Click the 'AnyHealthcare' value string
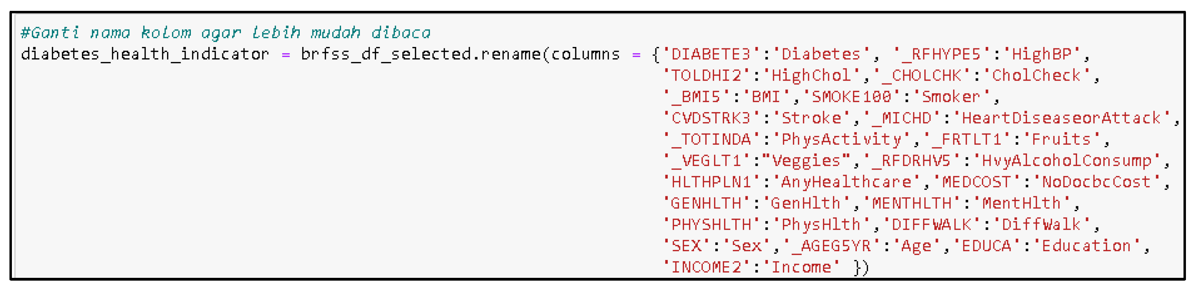The width and height of the screenshot is (1201, 288). (x=846, y=182)
